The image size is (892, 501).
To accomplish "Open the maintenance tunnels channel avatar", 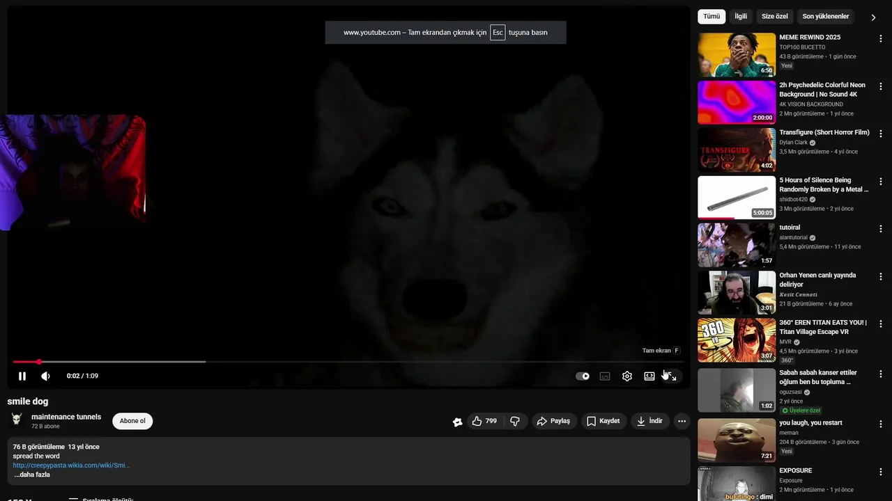I will click(x=17, y=420).
